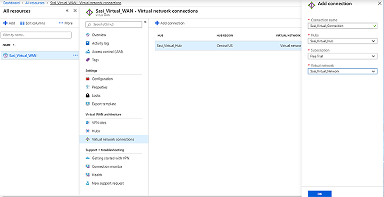
Task: Open Connection monitor
Action: tap(107, 166)
